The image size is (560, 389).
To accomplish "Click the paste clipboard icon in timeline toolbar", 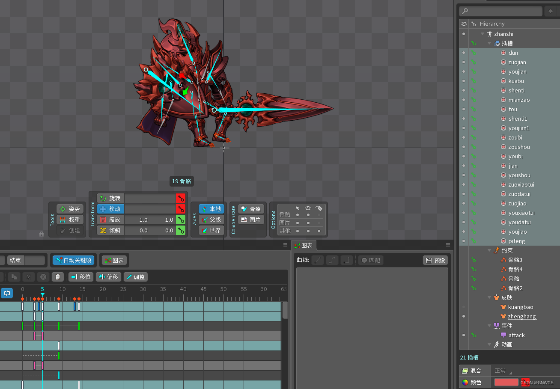I will (x=58, y=277).
